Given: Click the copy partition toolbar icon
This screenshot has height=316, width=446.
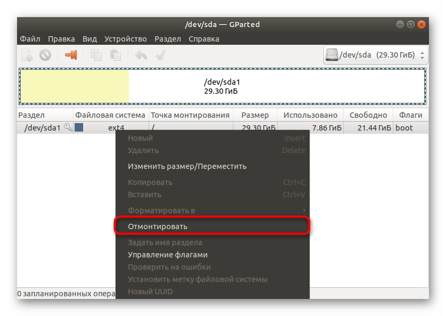Looking at the screenshot, I should [96, 55].
